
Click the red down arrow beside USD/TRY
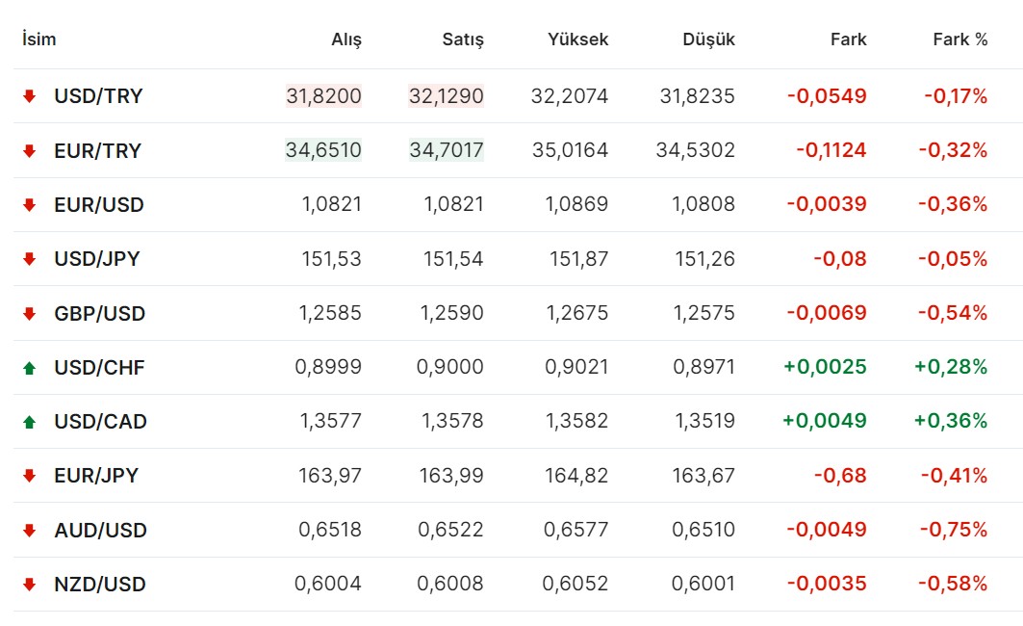[x=29, y=96]
